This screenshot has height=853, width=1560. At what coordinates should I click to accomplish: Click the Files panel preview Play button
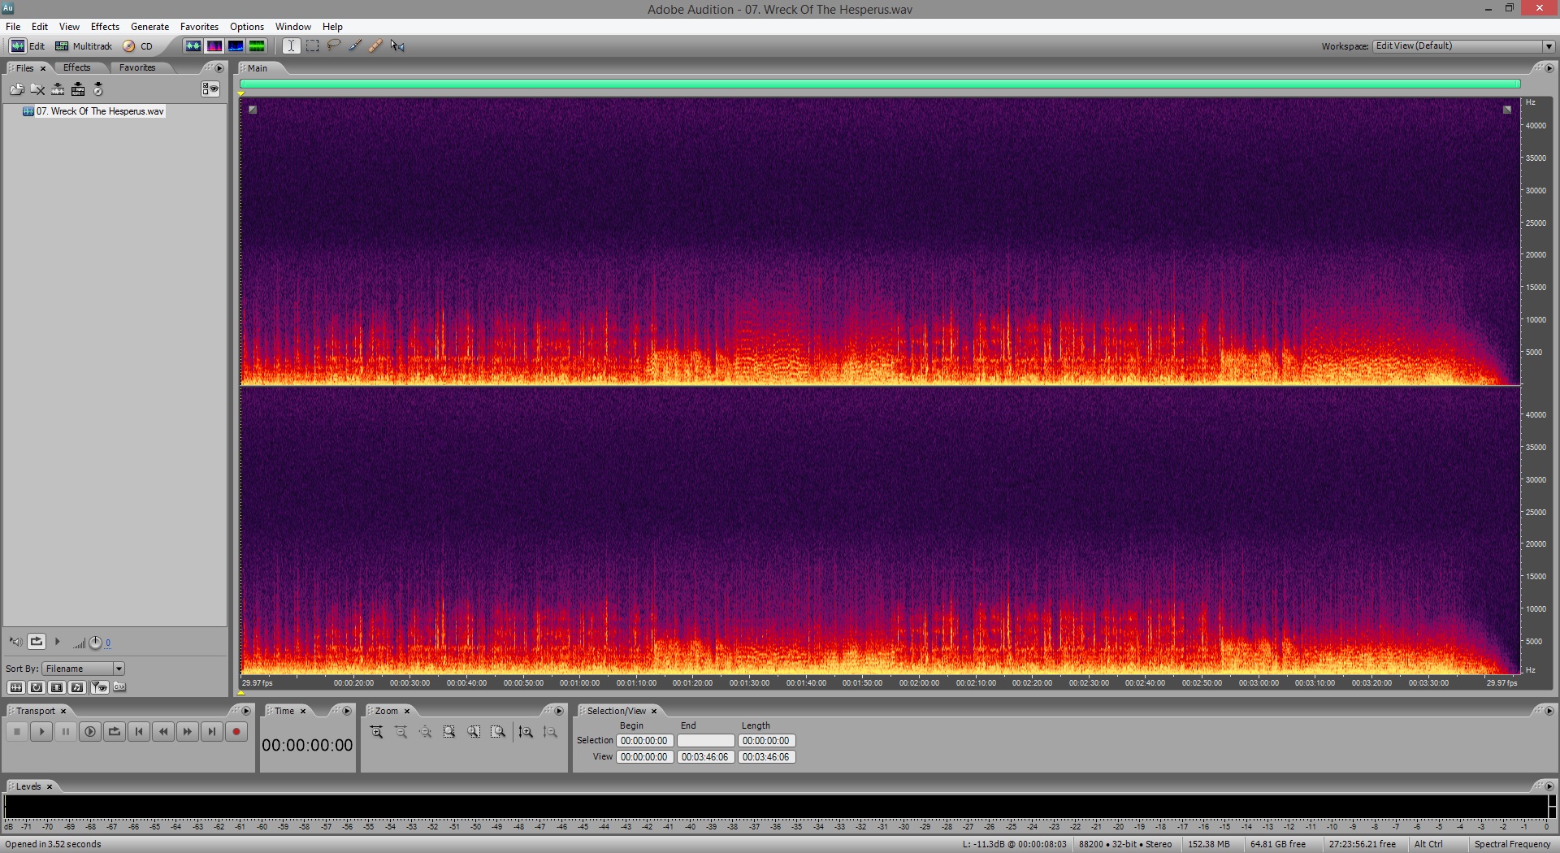pyautogui.click(x=58, y=642)
